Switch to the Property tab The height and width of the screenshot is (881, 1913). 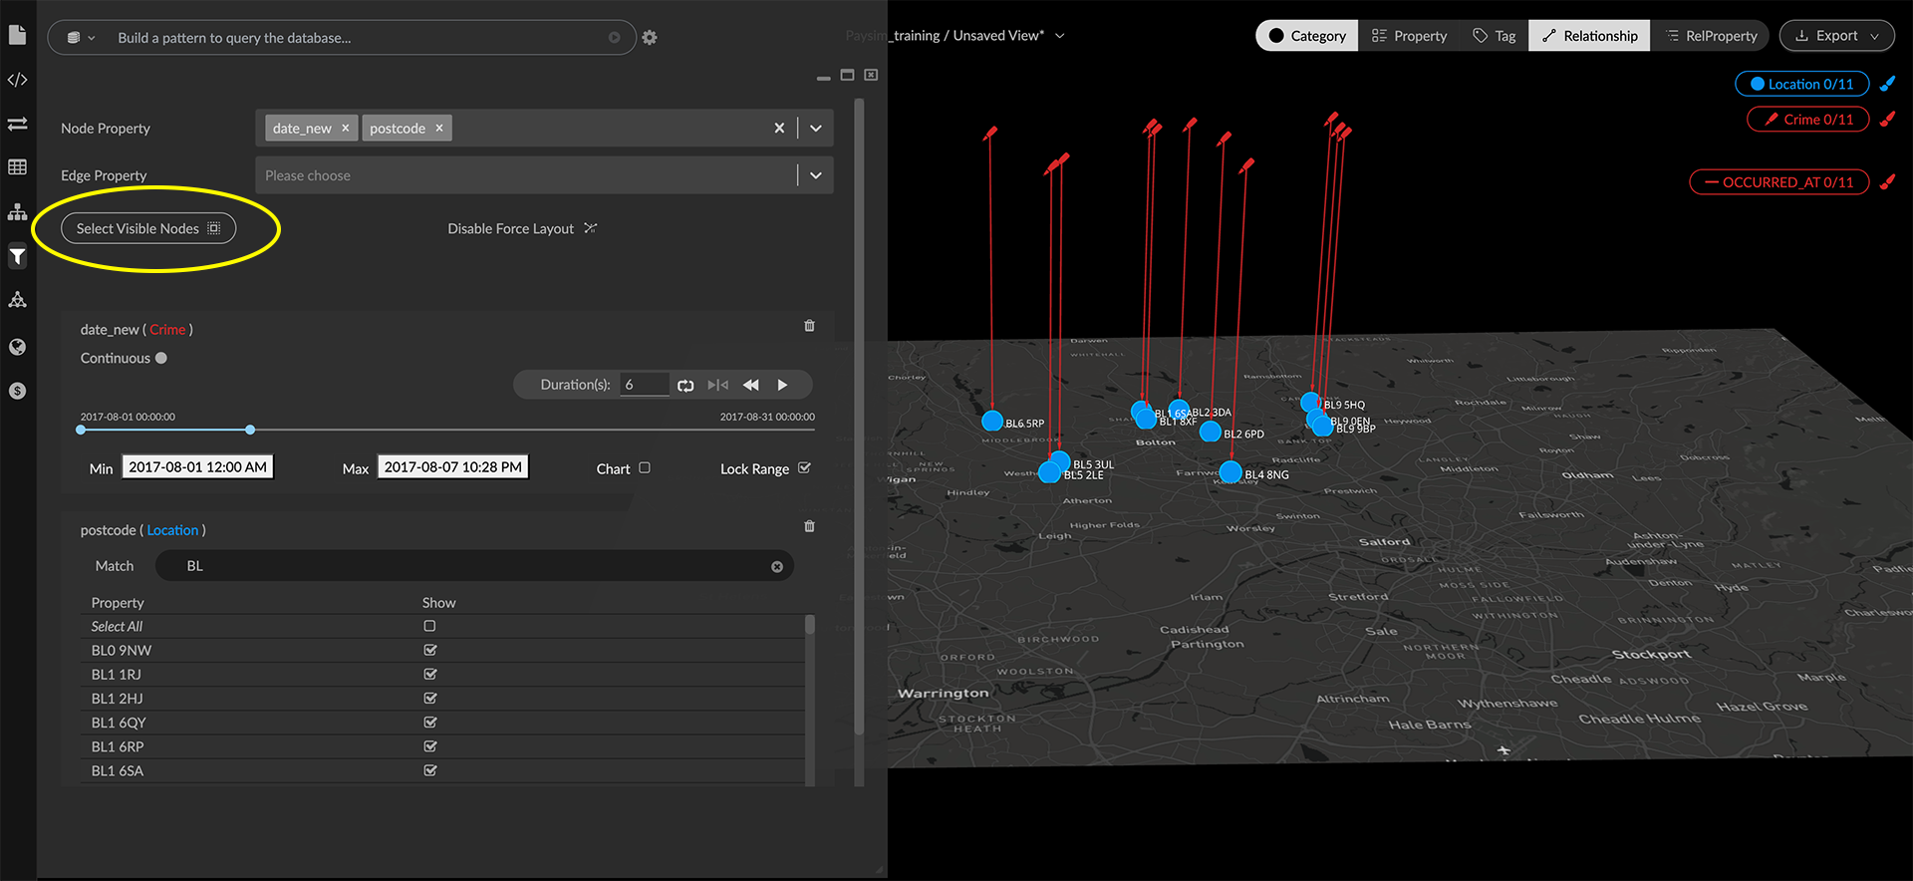coord(1409,36)
